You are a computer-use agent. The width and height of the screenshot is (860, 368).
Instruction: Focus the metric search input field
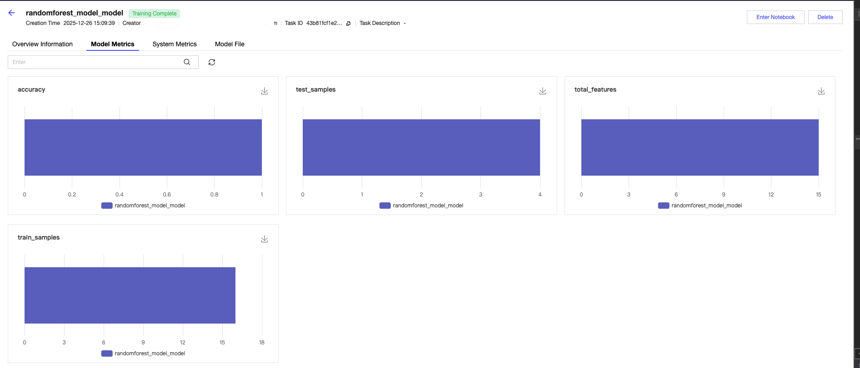click(x=95, y=62)
